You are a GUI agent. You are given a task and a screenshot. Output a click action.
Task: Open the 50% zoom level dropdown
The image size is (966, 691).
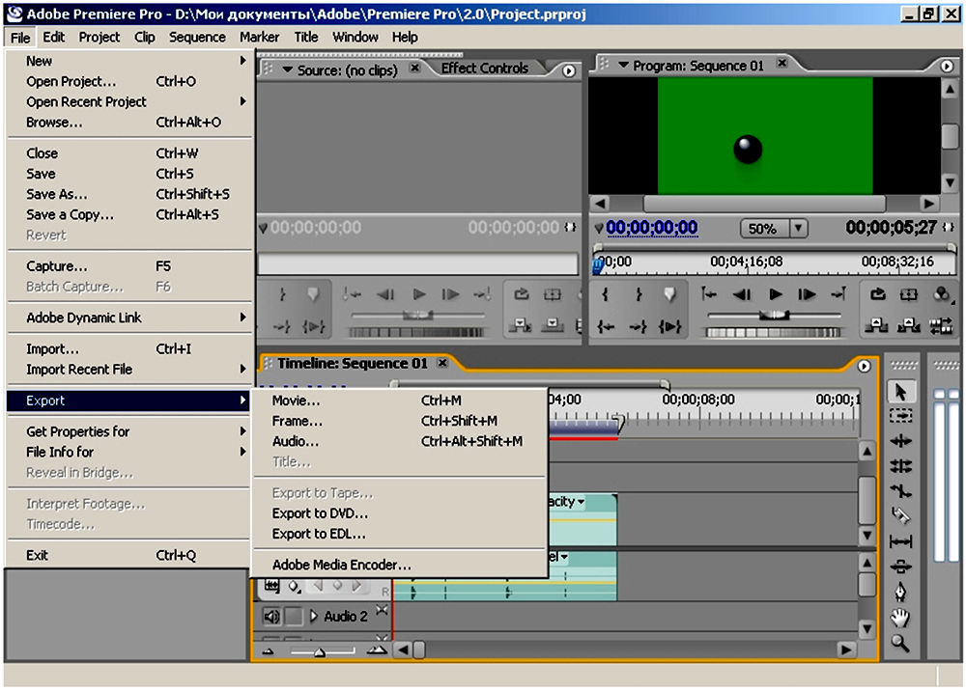pos(799,229)
